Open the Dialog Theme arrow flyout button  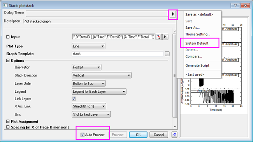173,14
